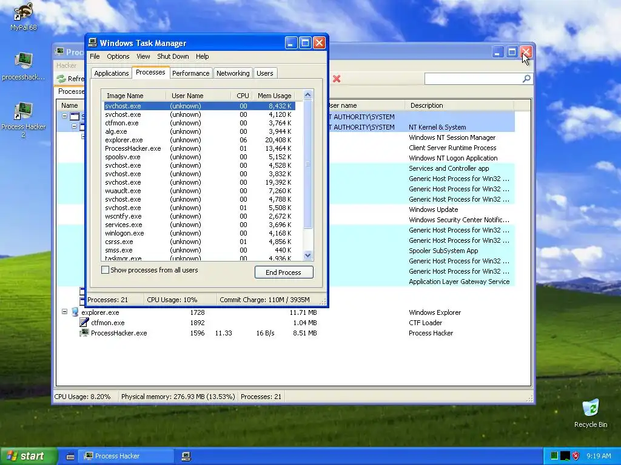Sort by the Image Name column header

pos(134,96)
